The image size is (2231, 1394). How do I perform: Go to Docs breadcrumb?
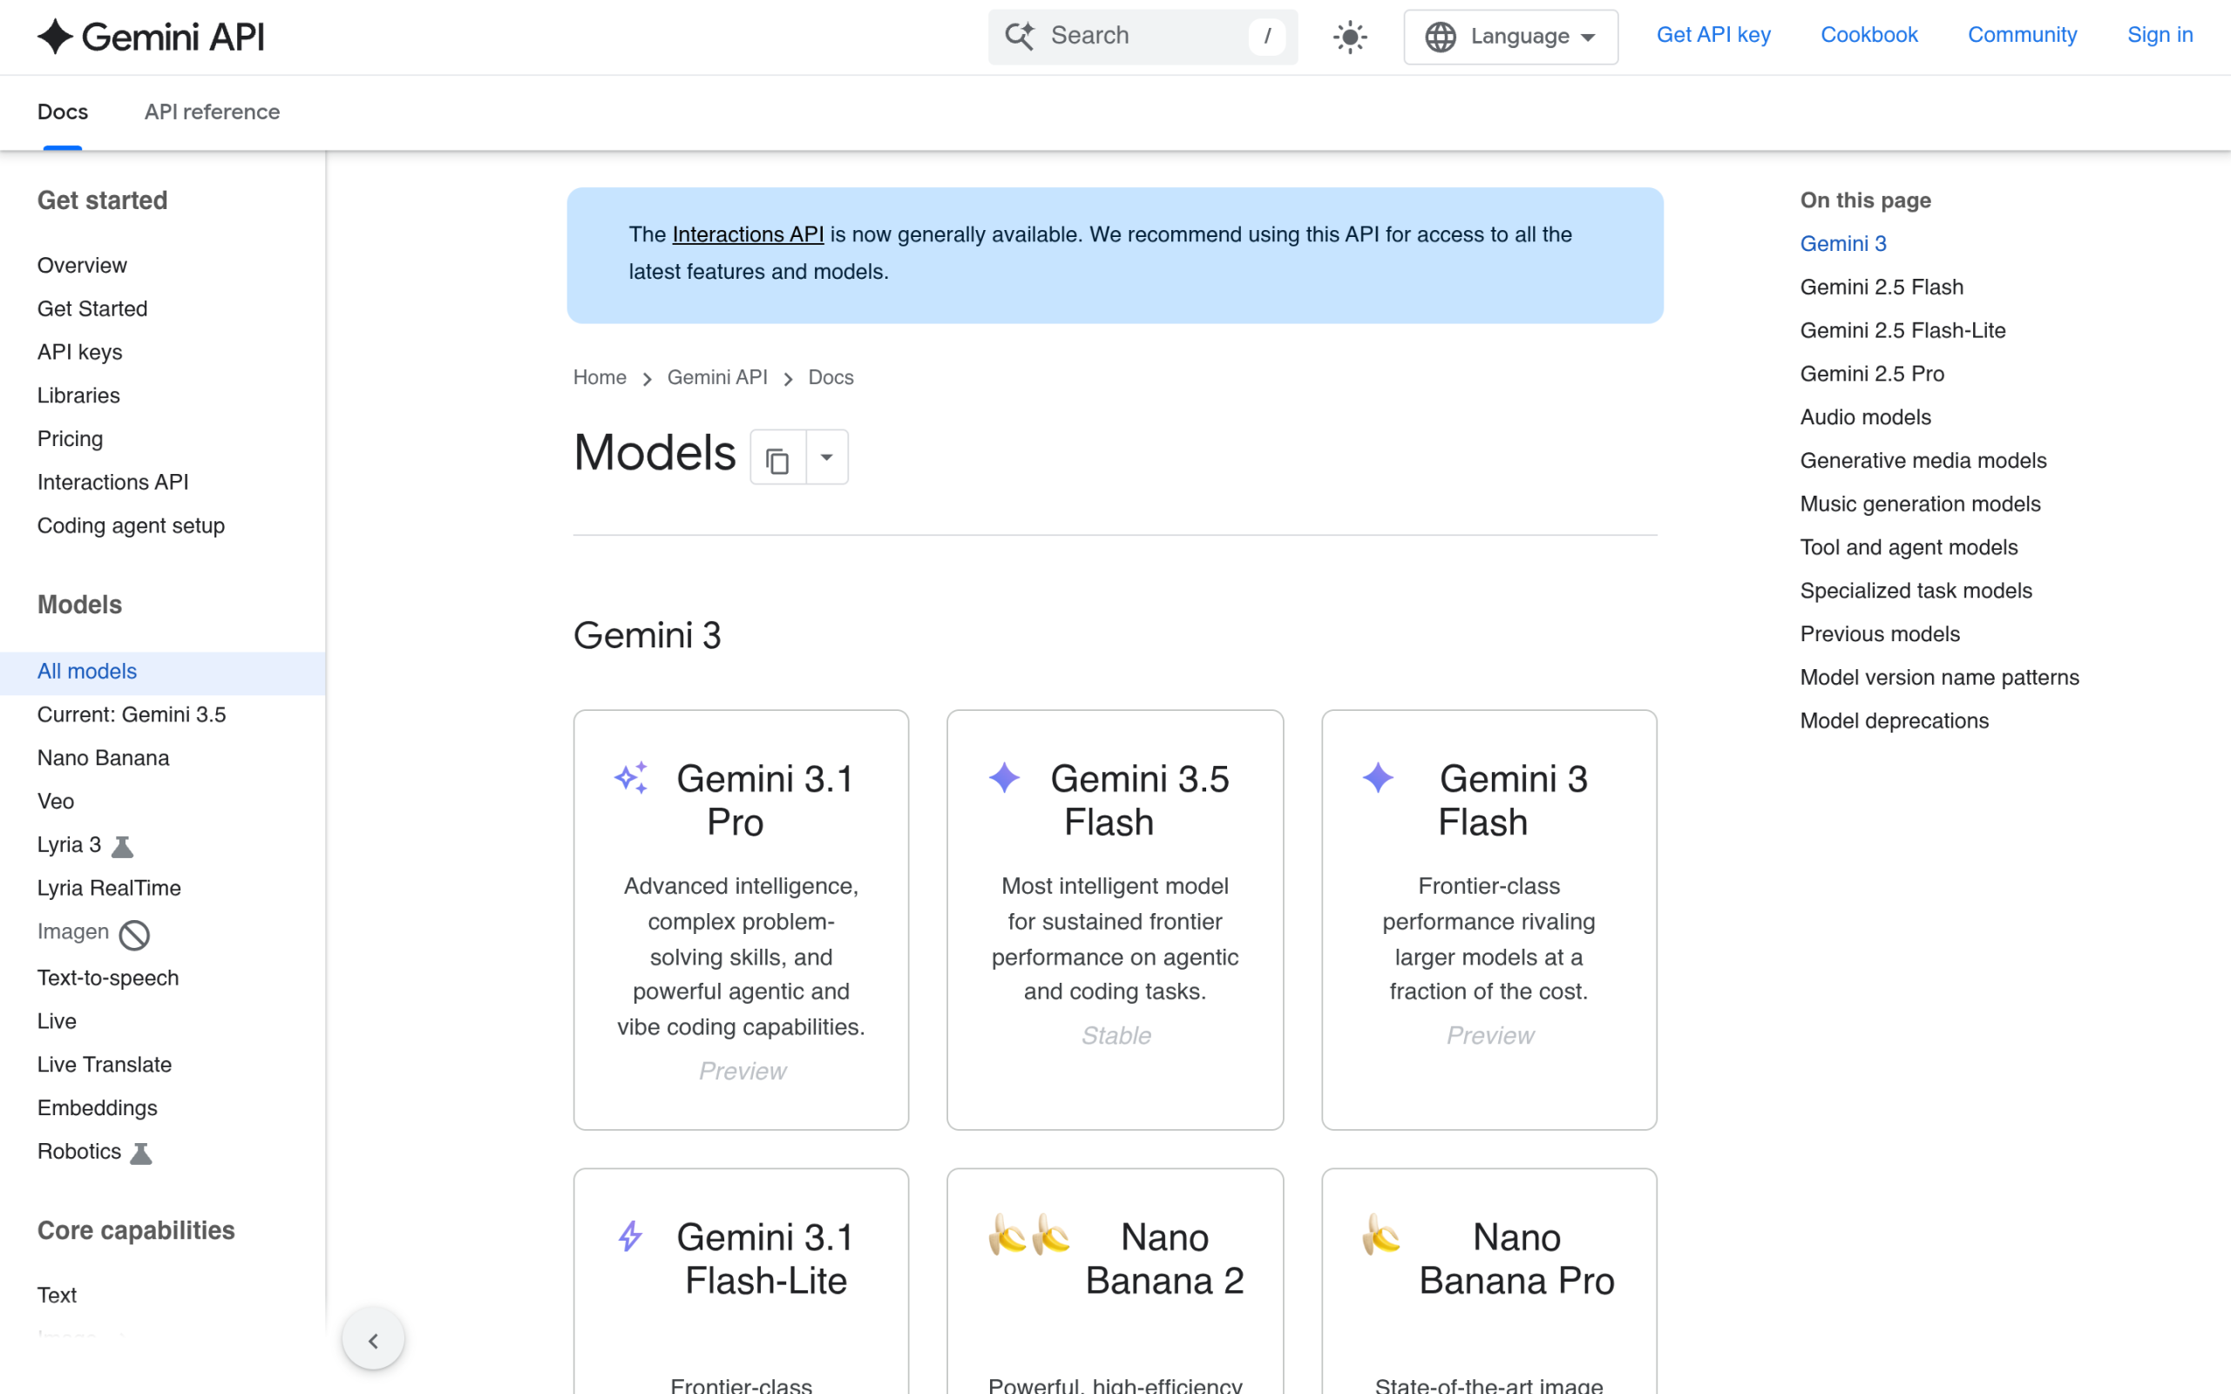831,377
